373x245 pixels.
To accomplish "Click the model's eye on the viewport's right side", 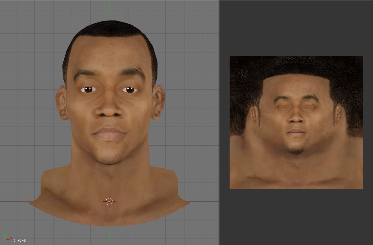I will coord(130,90).
